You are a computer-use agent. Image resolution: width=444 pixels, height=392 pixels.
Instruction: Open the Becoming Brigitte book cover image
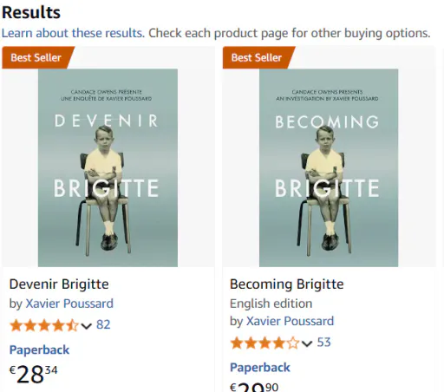[x=329, y=167]
